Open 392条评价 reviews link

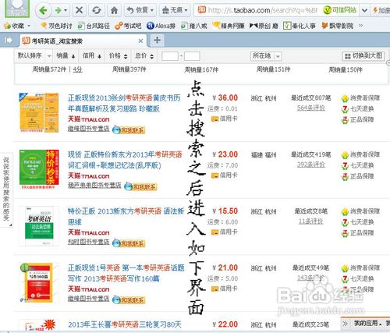click(311, 165)
